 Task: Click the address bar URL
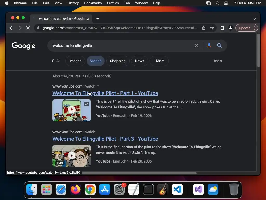point(119,28)
